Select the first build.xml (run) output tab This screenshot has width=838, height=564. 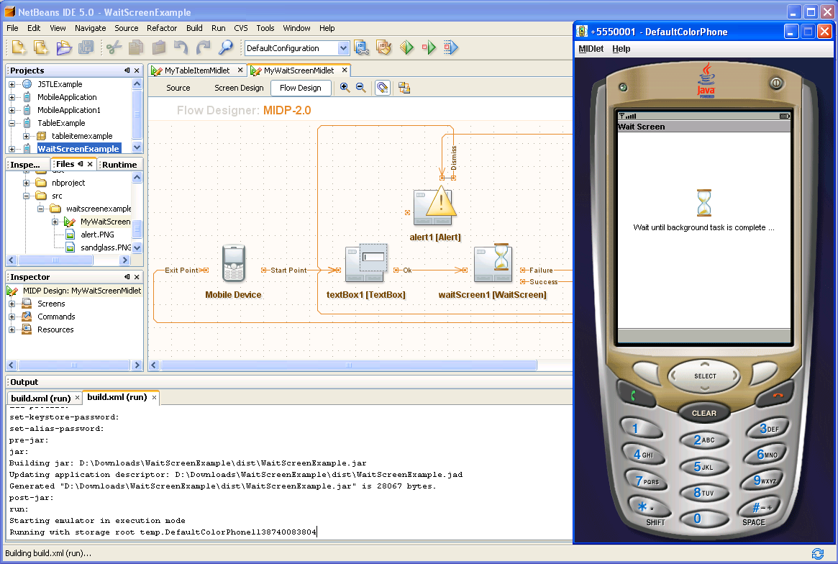(x=40, y=399)
